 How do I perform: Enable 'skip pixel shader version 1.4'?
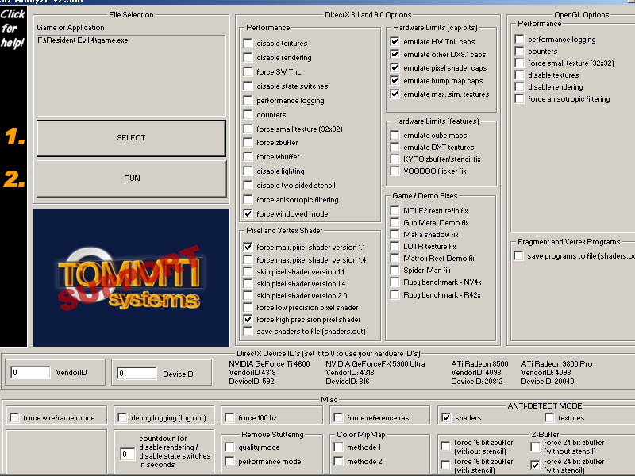(248, 284)
